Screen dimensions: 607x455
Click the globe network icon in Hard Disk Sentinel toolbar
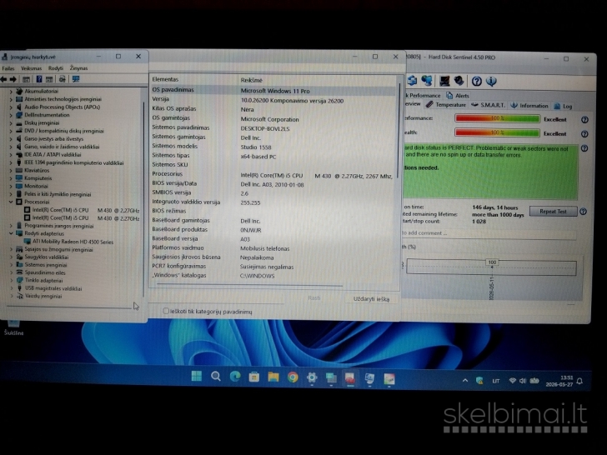click(427, 81)
